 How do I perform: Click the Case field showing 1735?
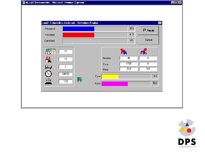click(129, 64)
